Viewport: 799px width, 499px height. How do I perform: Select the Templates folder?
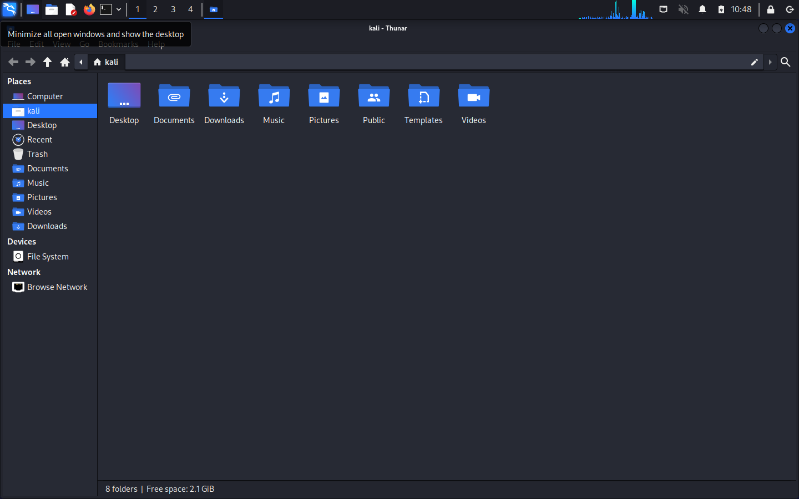(x=423, y=104)
